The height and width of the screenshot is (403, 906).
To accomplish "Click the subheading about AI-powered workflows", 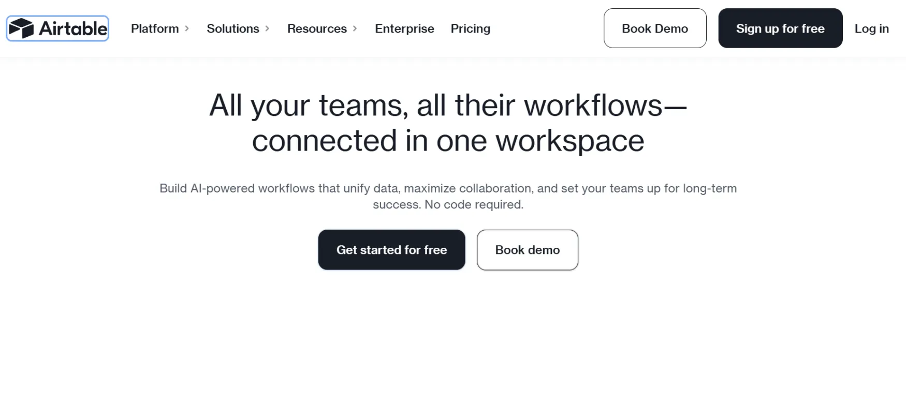I will (448, 196).
